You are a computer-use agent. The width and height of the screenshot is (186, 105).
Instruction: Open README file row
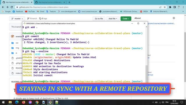click(19, 68)
